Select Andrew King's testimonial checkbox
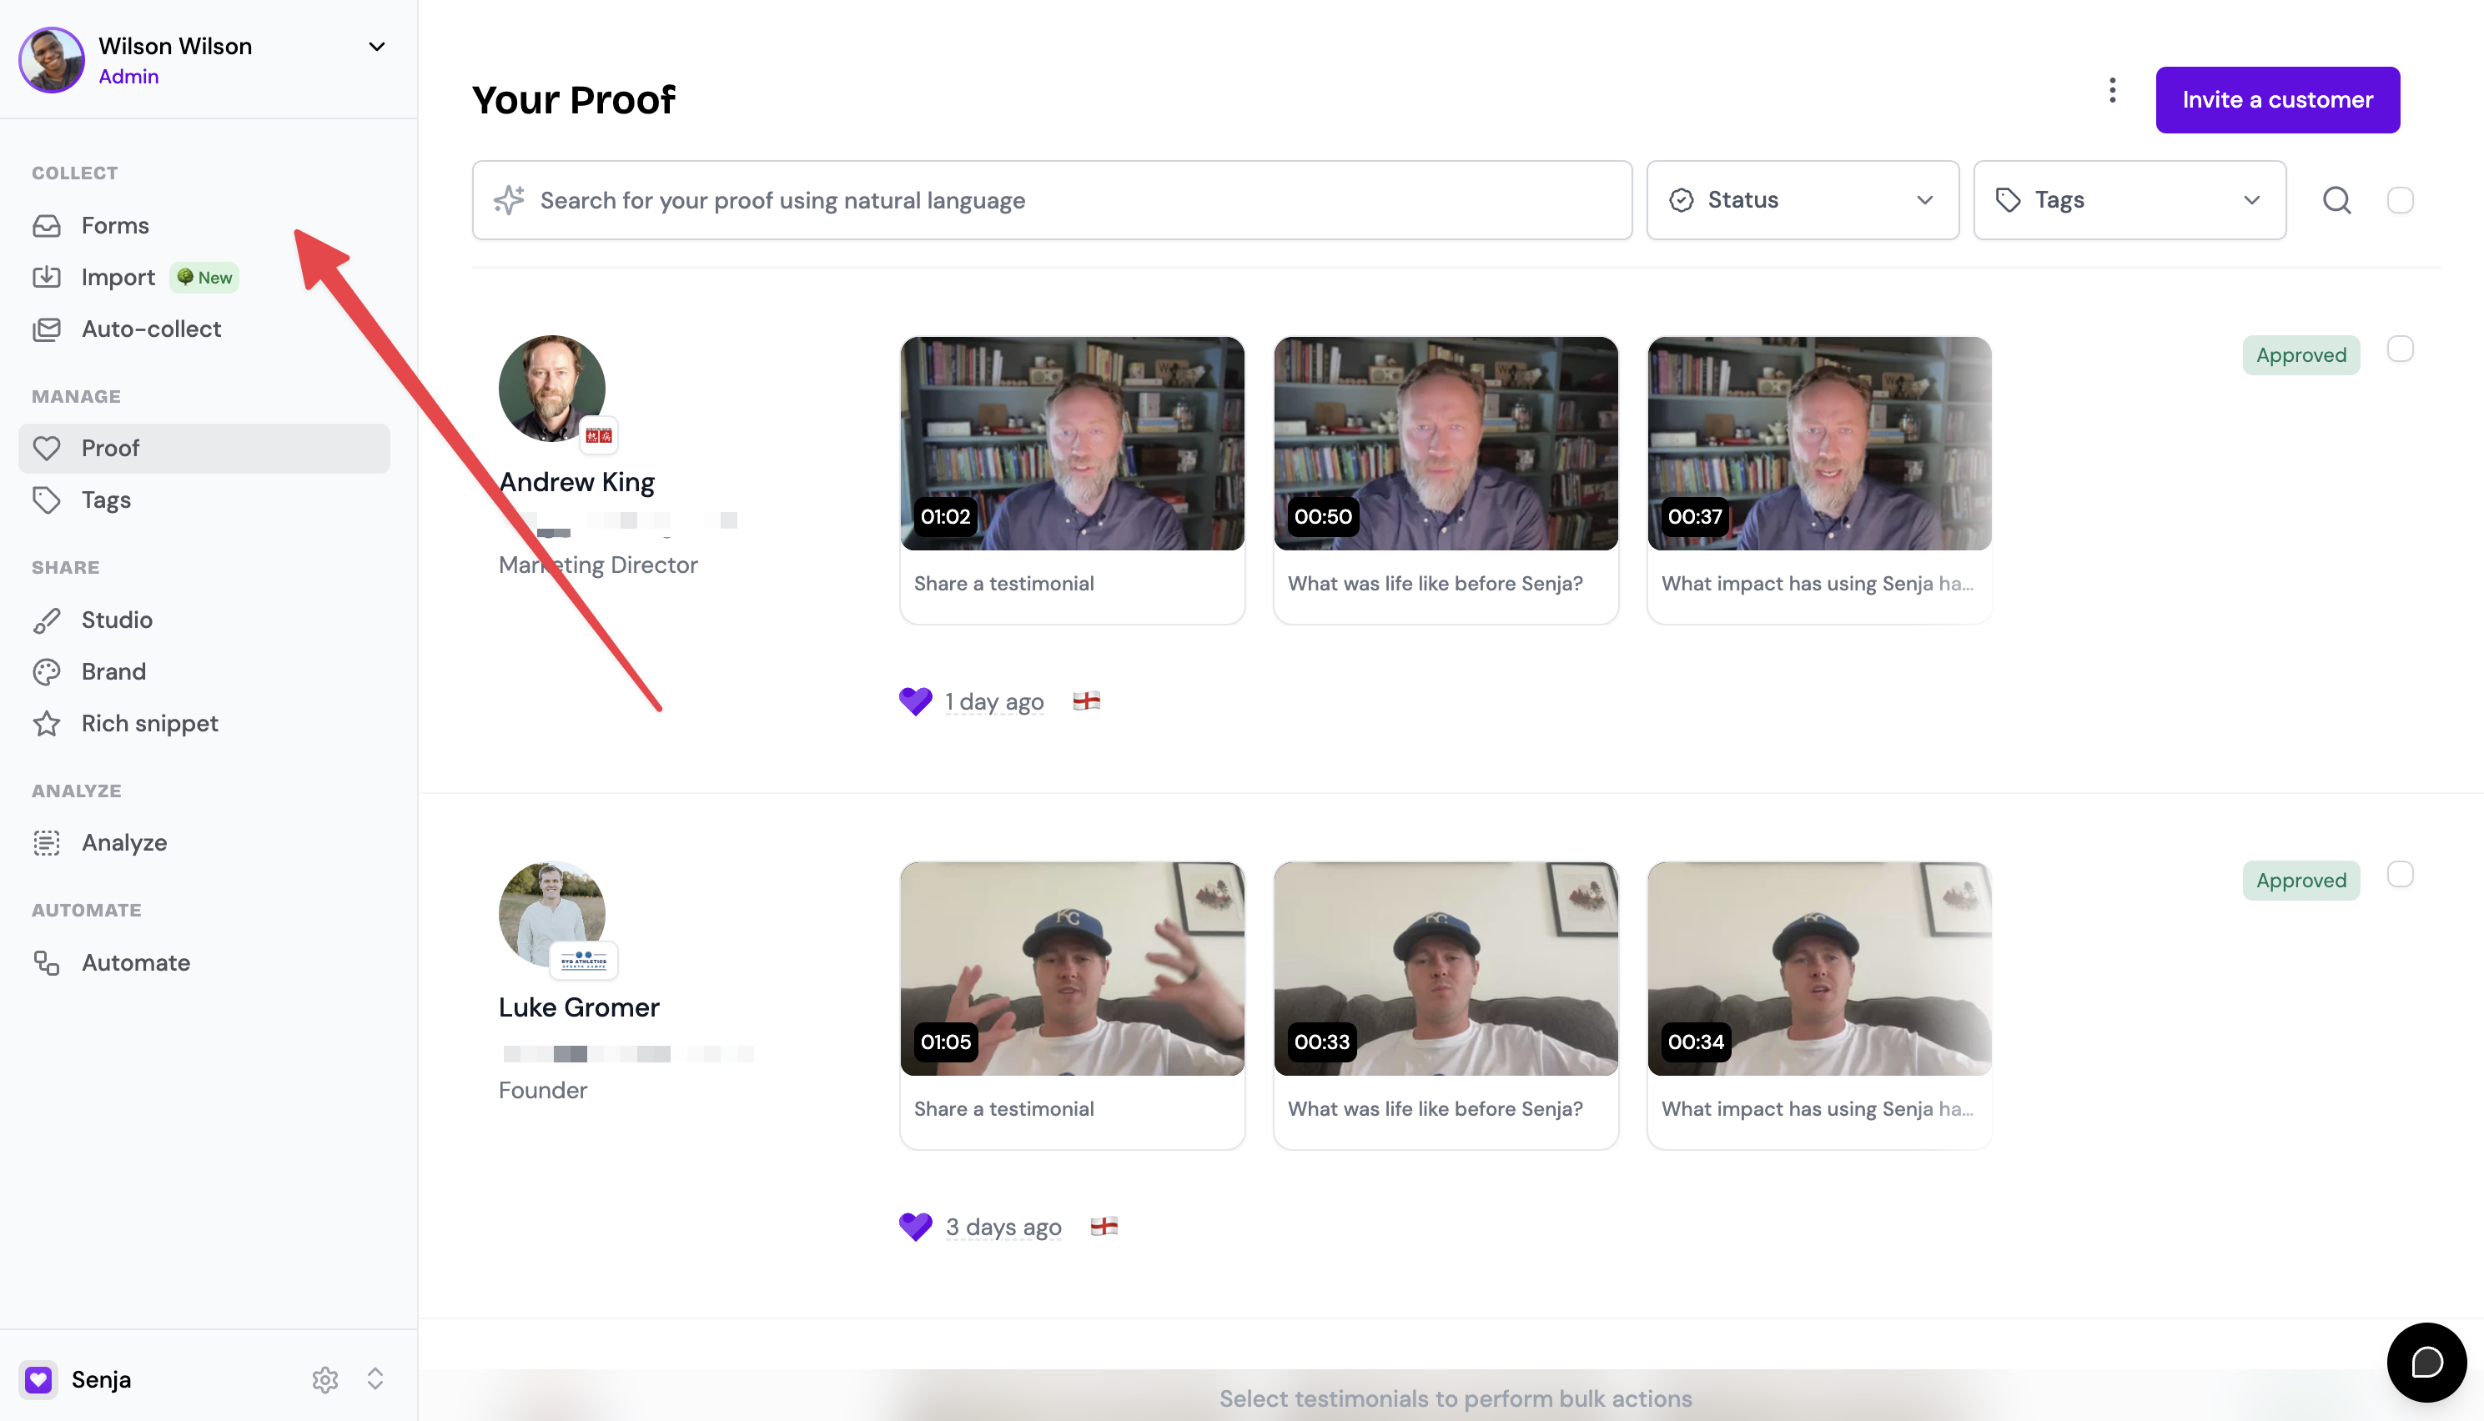This screenshot has width=2484, height=1421. tap(2400, 349)
